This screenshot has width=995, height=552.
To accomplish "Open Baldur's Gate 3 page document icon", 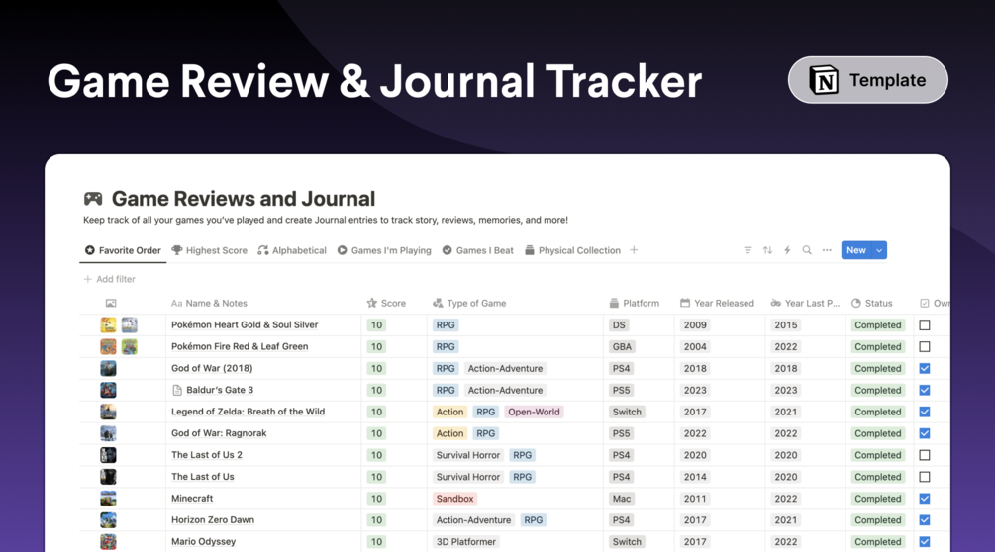I will tap(177, 391).
